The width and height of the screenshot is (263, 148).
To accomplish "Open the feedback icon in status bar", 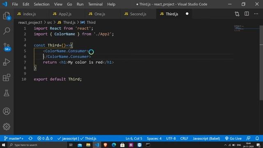I will (248, 139).
